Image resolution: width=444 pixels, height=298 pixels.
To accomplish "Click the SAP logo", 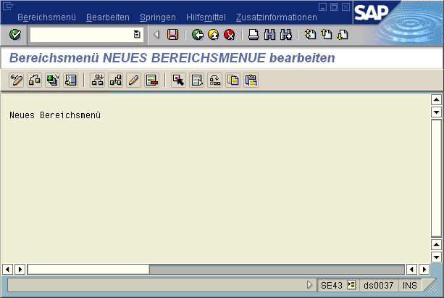I will [x=372, y=12].
